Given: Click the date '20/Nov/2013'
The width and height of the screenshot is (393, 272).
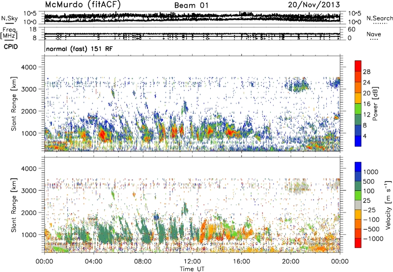Looking at the screenshot, I should [x=314, y=5].
